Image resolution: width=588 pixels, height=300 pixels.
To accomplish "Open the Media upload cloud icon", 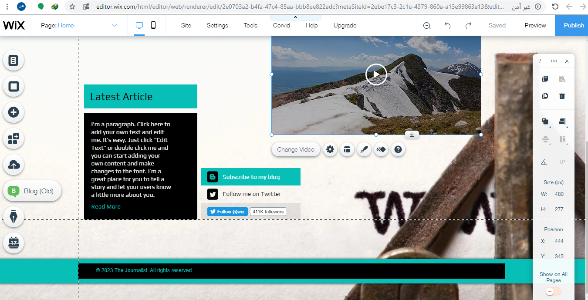I will click(x=14, y=165).
